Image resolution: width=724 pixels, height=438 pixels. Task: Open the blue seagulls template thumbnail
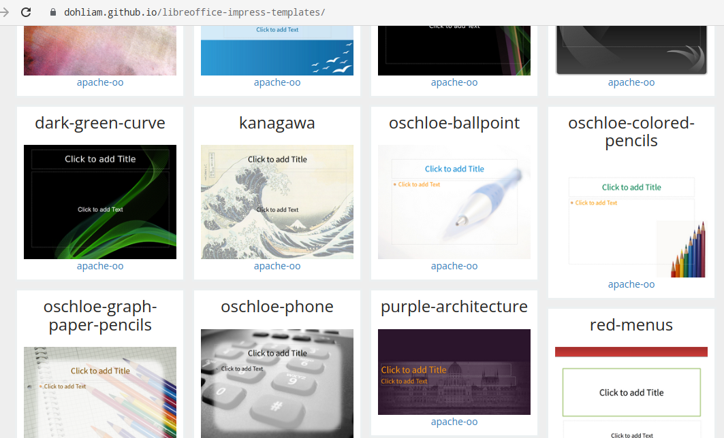point(277,50)
